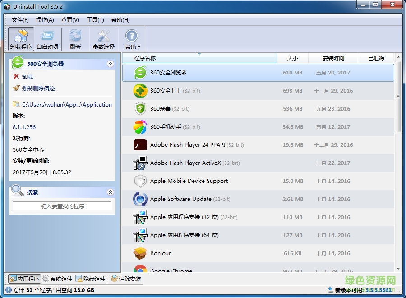Open the 工具(T) menu
This screenshot has width=406, height=298.
click(95, 20)
